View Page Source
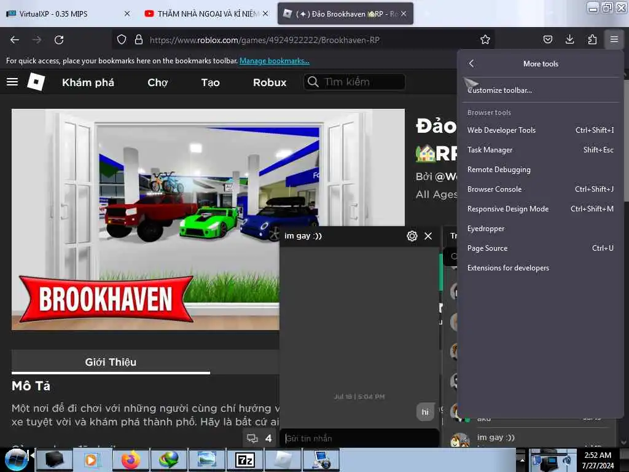 [x=541, y=248]
